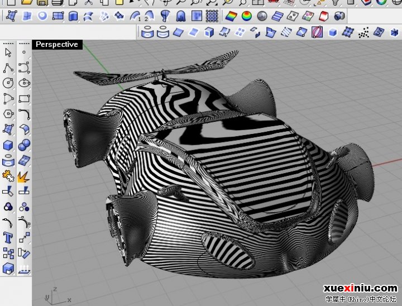Image resolution: width=402 pixels, height=306 pixels.
Task: Click the Curvature analysis rainbow surface icon
Action: (x=231, y=16)
